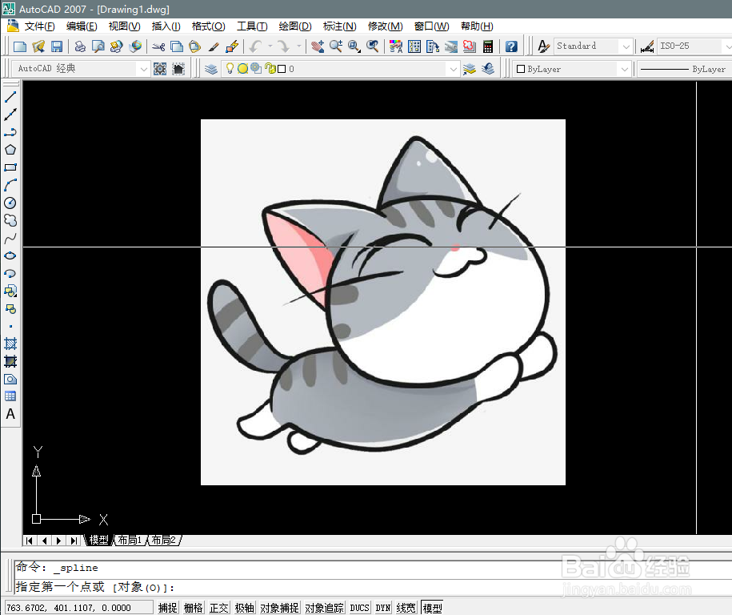Open the 视图(V) menu
The width and height of the screenshot is (732, 615).
tap(124, 26)
